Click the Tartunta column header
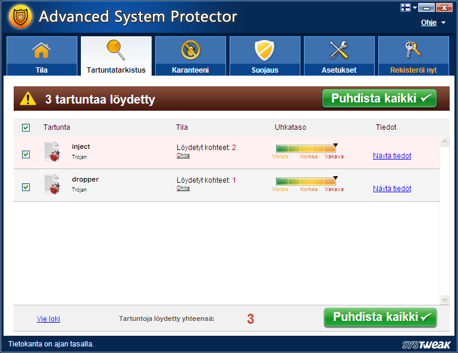The image size is (458, 353). [57, 127]
